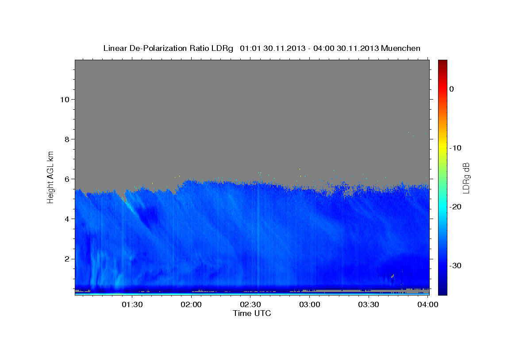
Task: Click the colorbar value -30
Action: click(x=455, y=265)
